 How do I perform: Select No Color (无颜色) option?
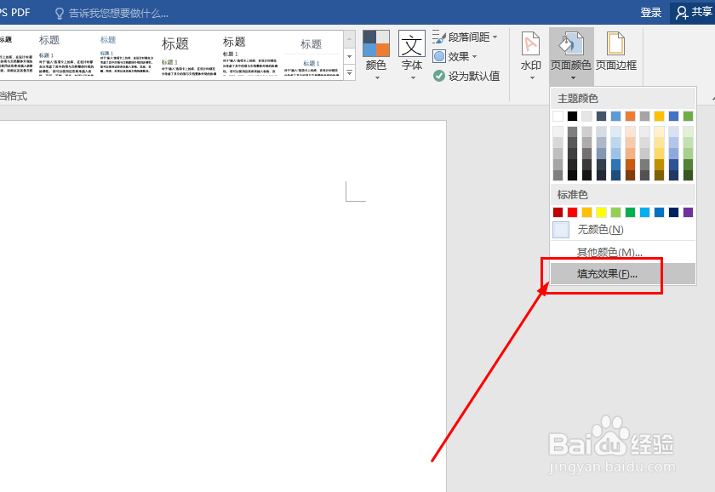click(x=623, y=229)
